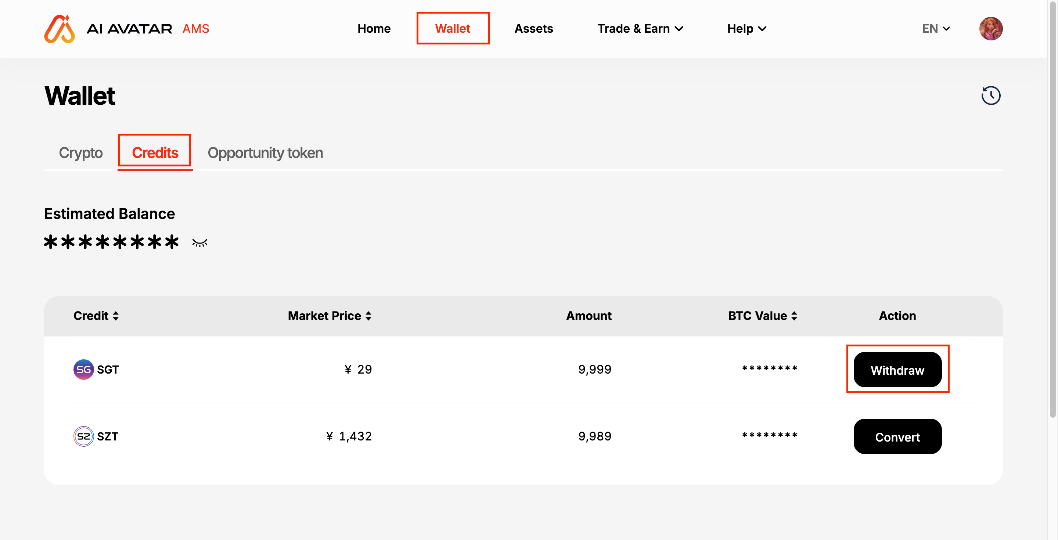The width and height of the screenshot is (1058, 540).
Task: Click hidden BTC value in SZT row
Action: coord(770,435)
